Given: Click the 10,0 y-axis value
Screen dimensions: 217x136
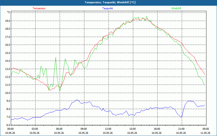Looking at the screenshot, I should pos(8,93).
